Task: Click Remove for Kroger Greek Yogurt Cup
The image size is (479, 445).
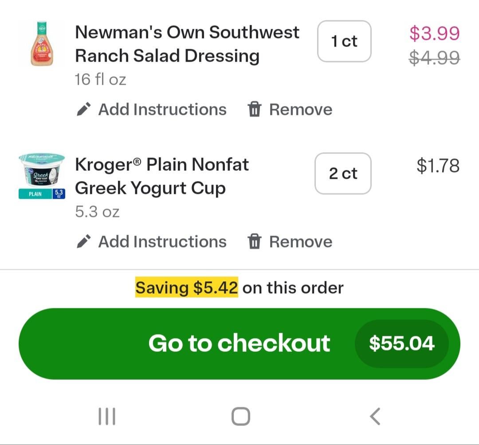Action: tap(300, 241)
